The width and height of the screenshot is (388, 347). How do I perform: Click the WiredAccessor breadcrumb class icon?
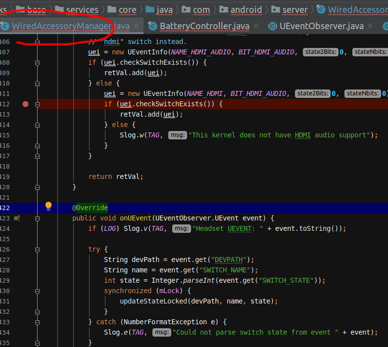click(321, 9)
